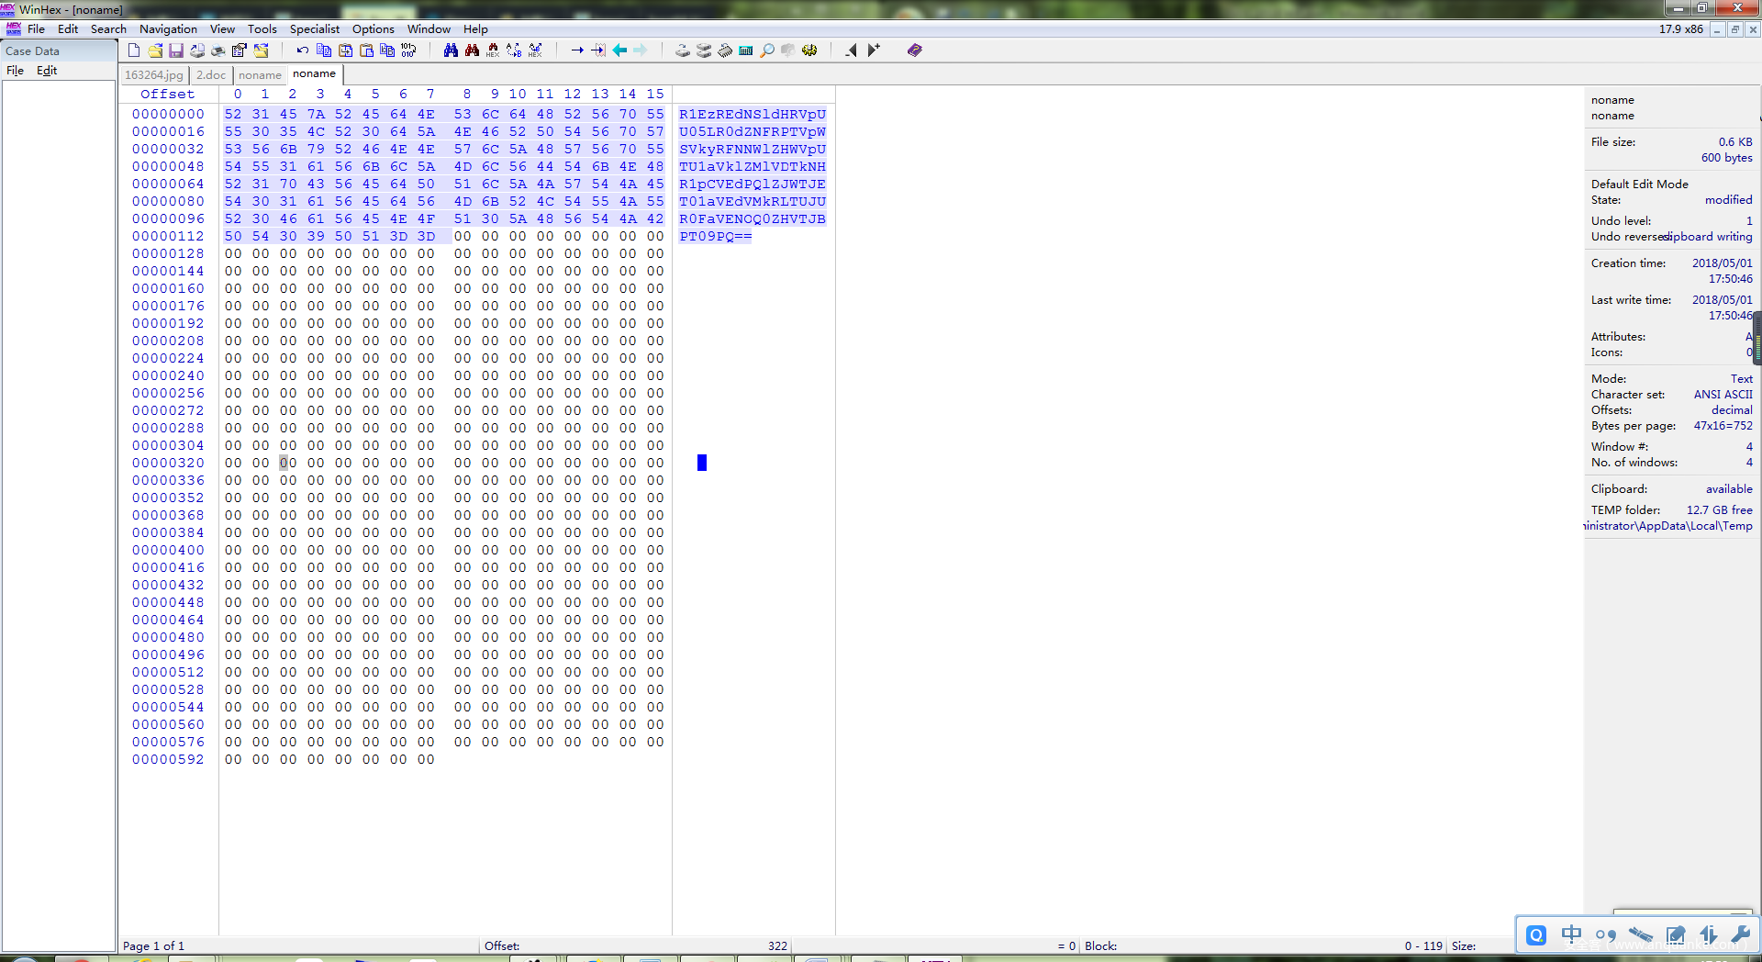Viewport: 1762px width, 962px height.
Task: Open the Case Data Edit menu
Action: (x=47, y=71)
